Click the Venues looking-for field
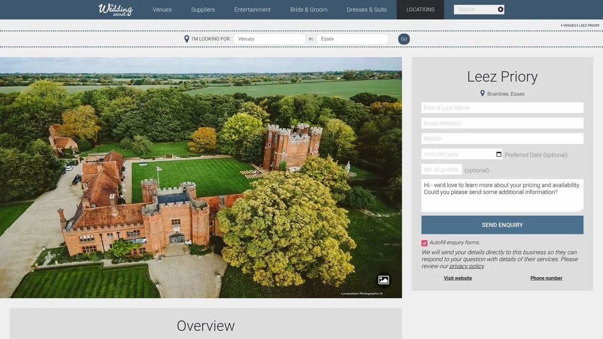This screenshot has height=339, width=603. (x=269, y=39)
